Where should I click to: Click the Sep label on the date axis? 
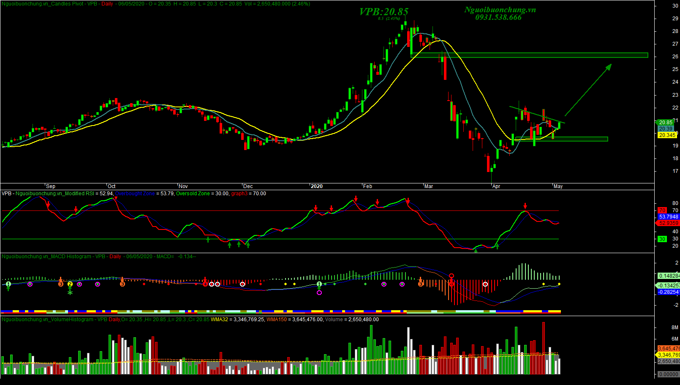51,186
